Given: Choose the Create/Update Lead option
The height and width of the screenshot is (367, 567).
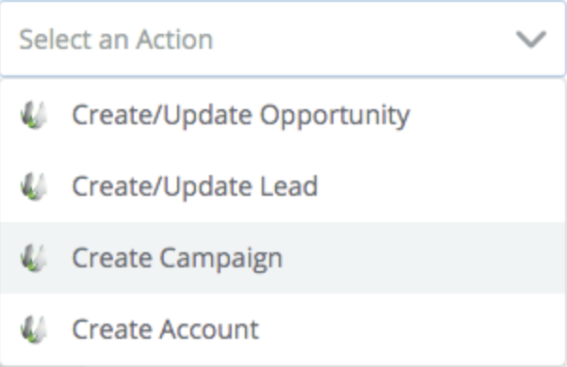Looking at the screenshot, I should [283, 186].
